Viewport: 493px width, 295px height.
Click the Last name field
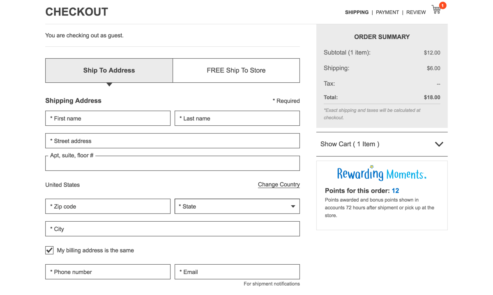coord(237,118)
